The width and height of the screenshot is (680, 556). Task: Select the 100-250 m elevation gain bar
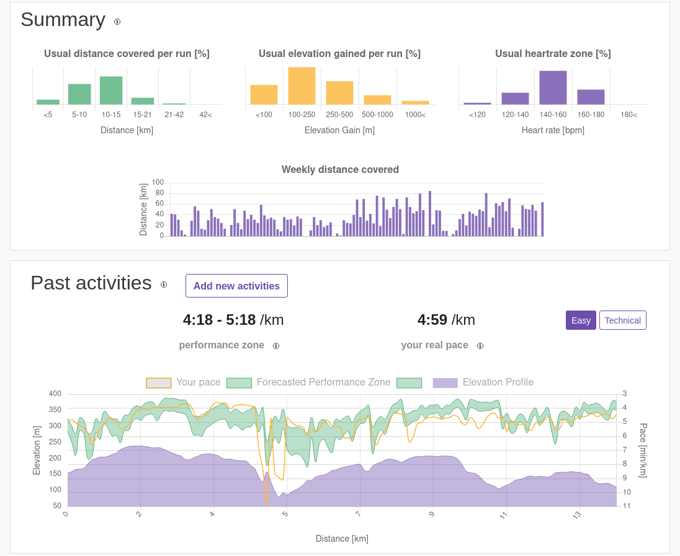(302, 86)
